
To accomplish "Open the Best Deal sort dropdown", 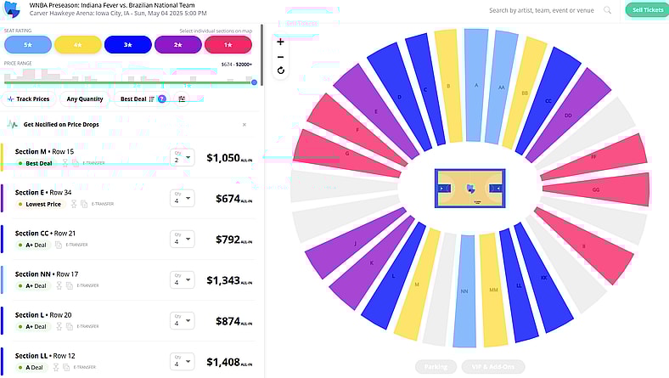I will pos(136,99).
